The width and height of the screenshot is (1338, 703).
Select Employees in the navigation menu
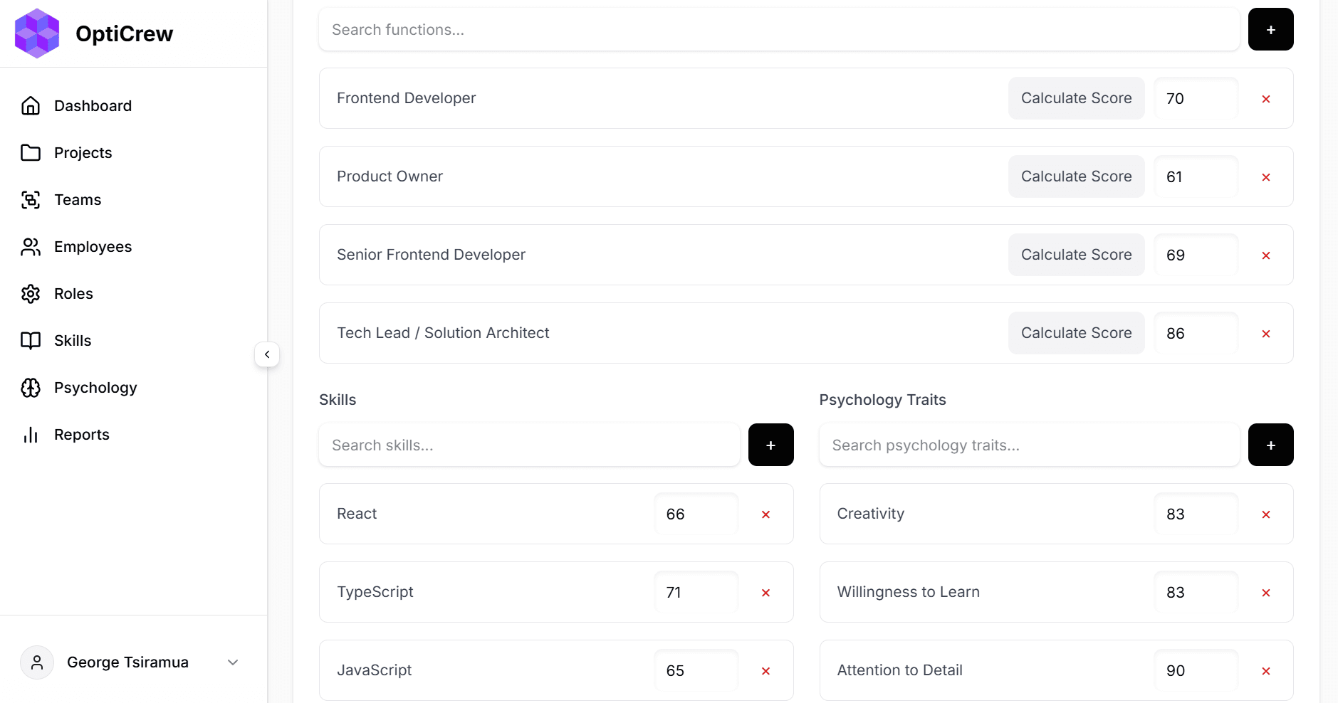coord(93,247)
